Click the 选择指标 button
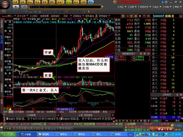The width and height of the screenshot is (183, 137). [x=55, y=16]
